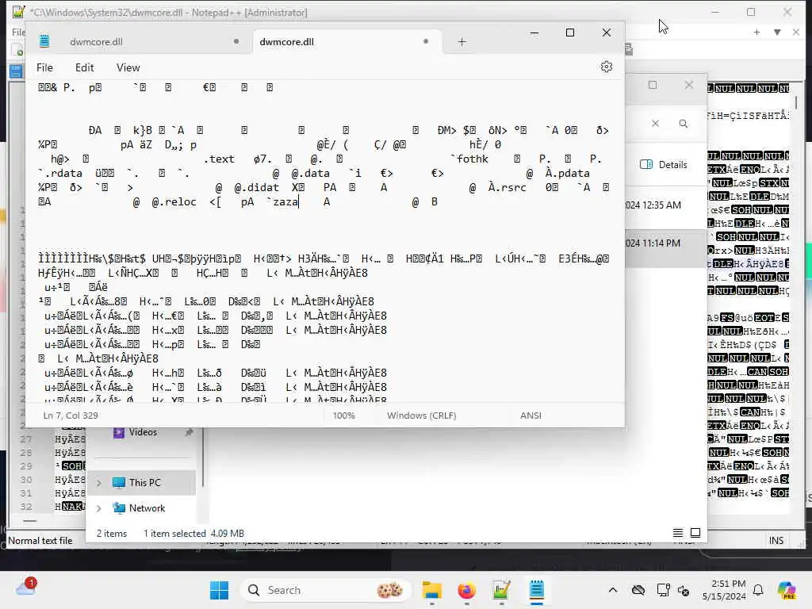Open Copilot preview icon on taskbar
812x609 pixels.
[x=787, y=590]
